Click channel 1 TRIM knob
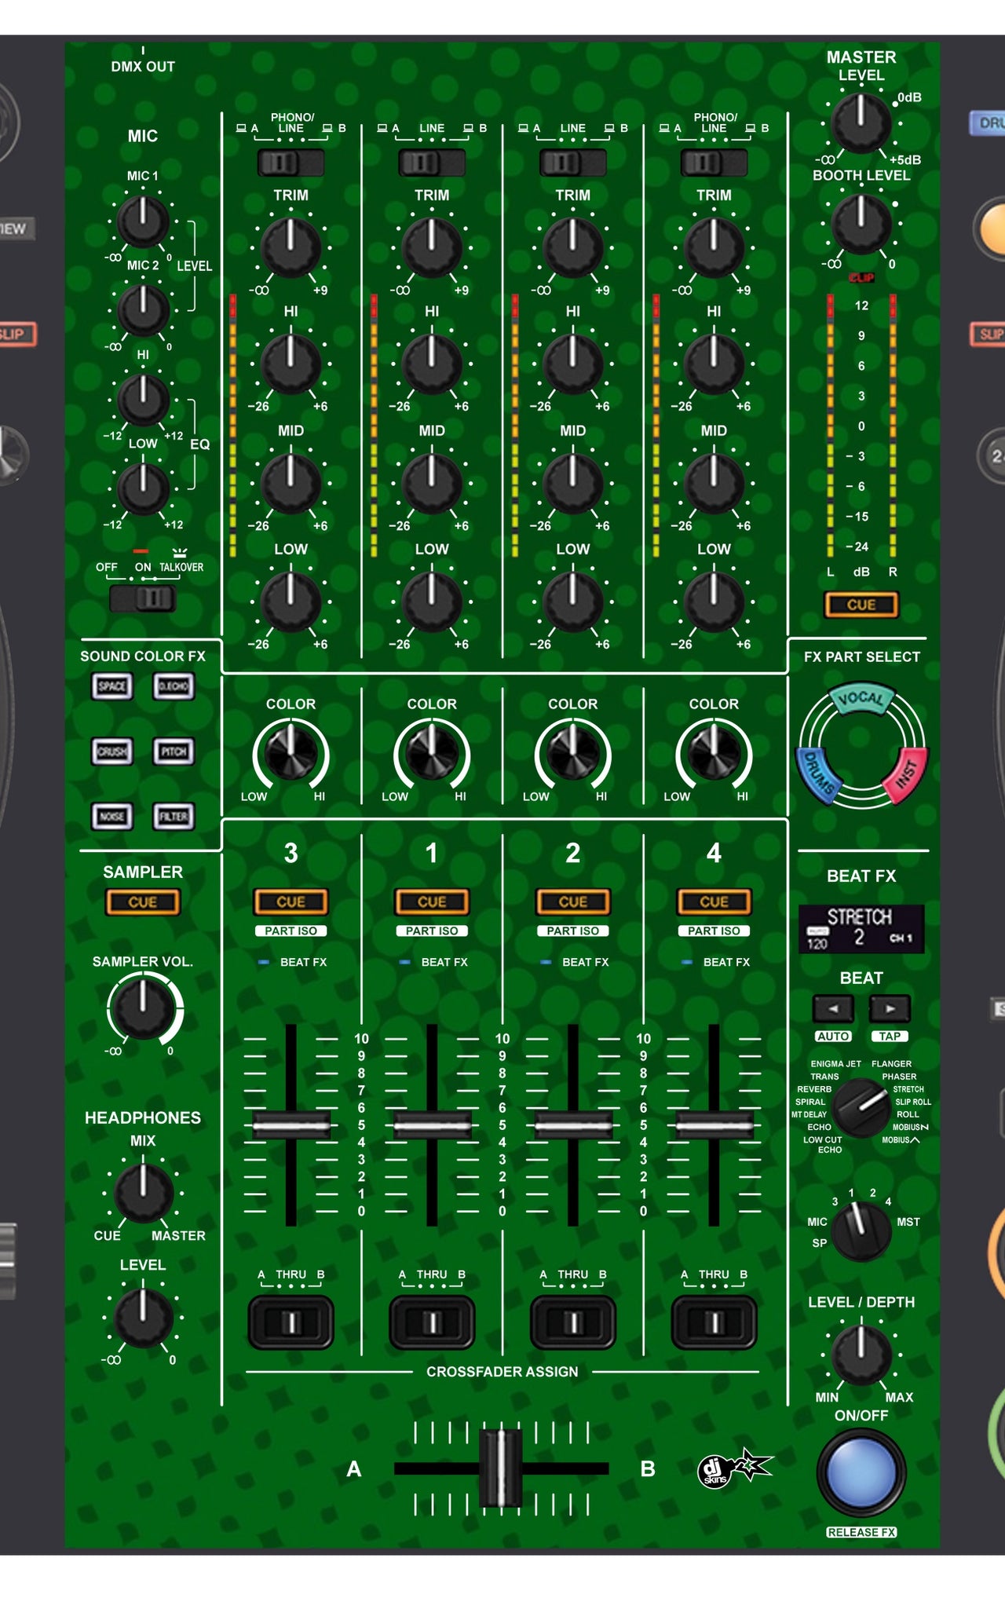The width and height of the screenshot is (1005, 1598). point(432,247)
